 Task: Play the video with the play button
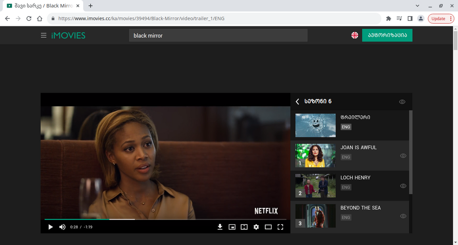[x=51, y=227]
